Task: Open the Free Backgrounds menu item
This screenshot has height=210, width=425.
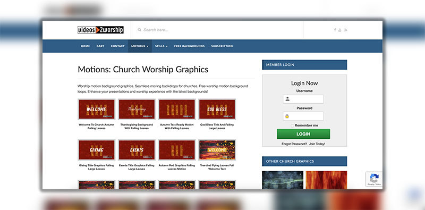Action: tap(189, 46)
